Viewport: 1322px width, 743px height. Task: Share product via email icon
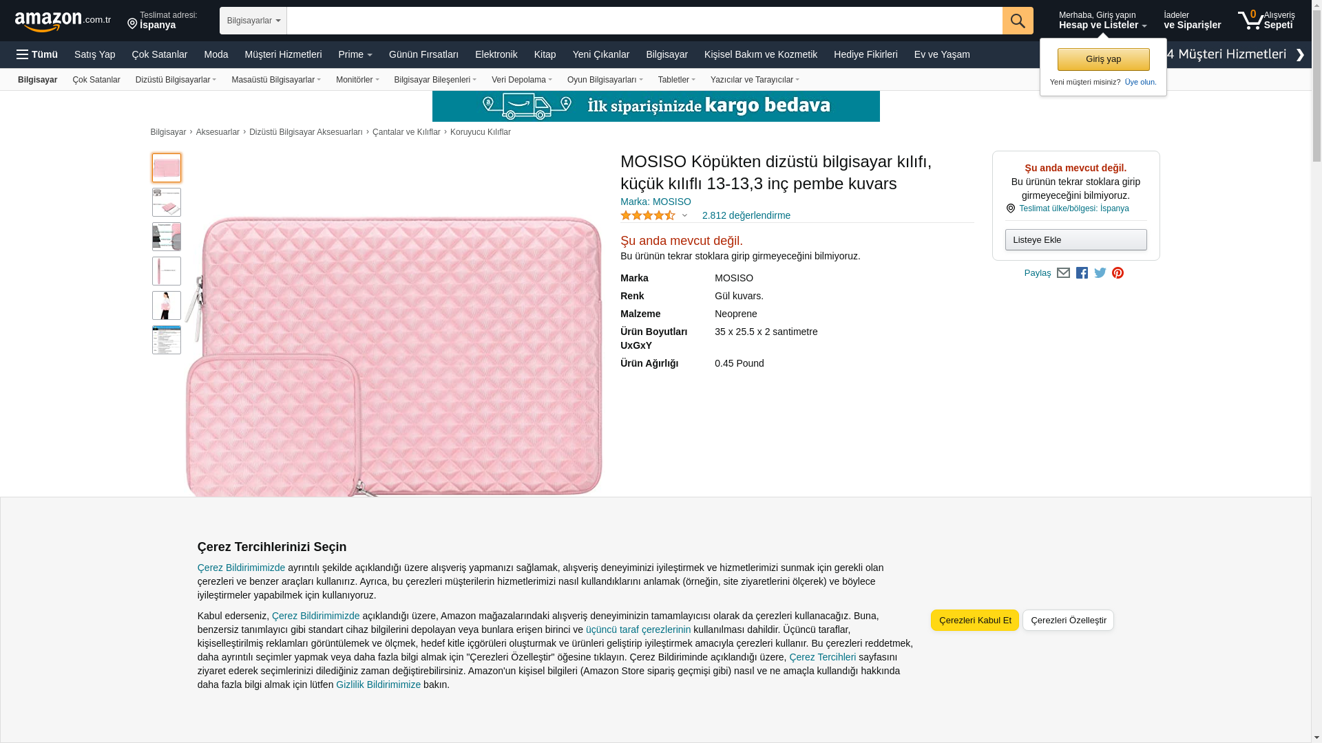click(1063, 273)
